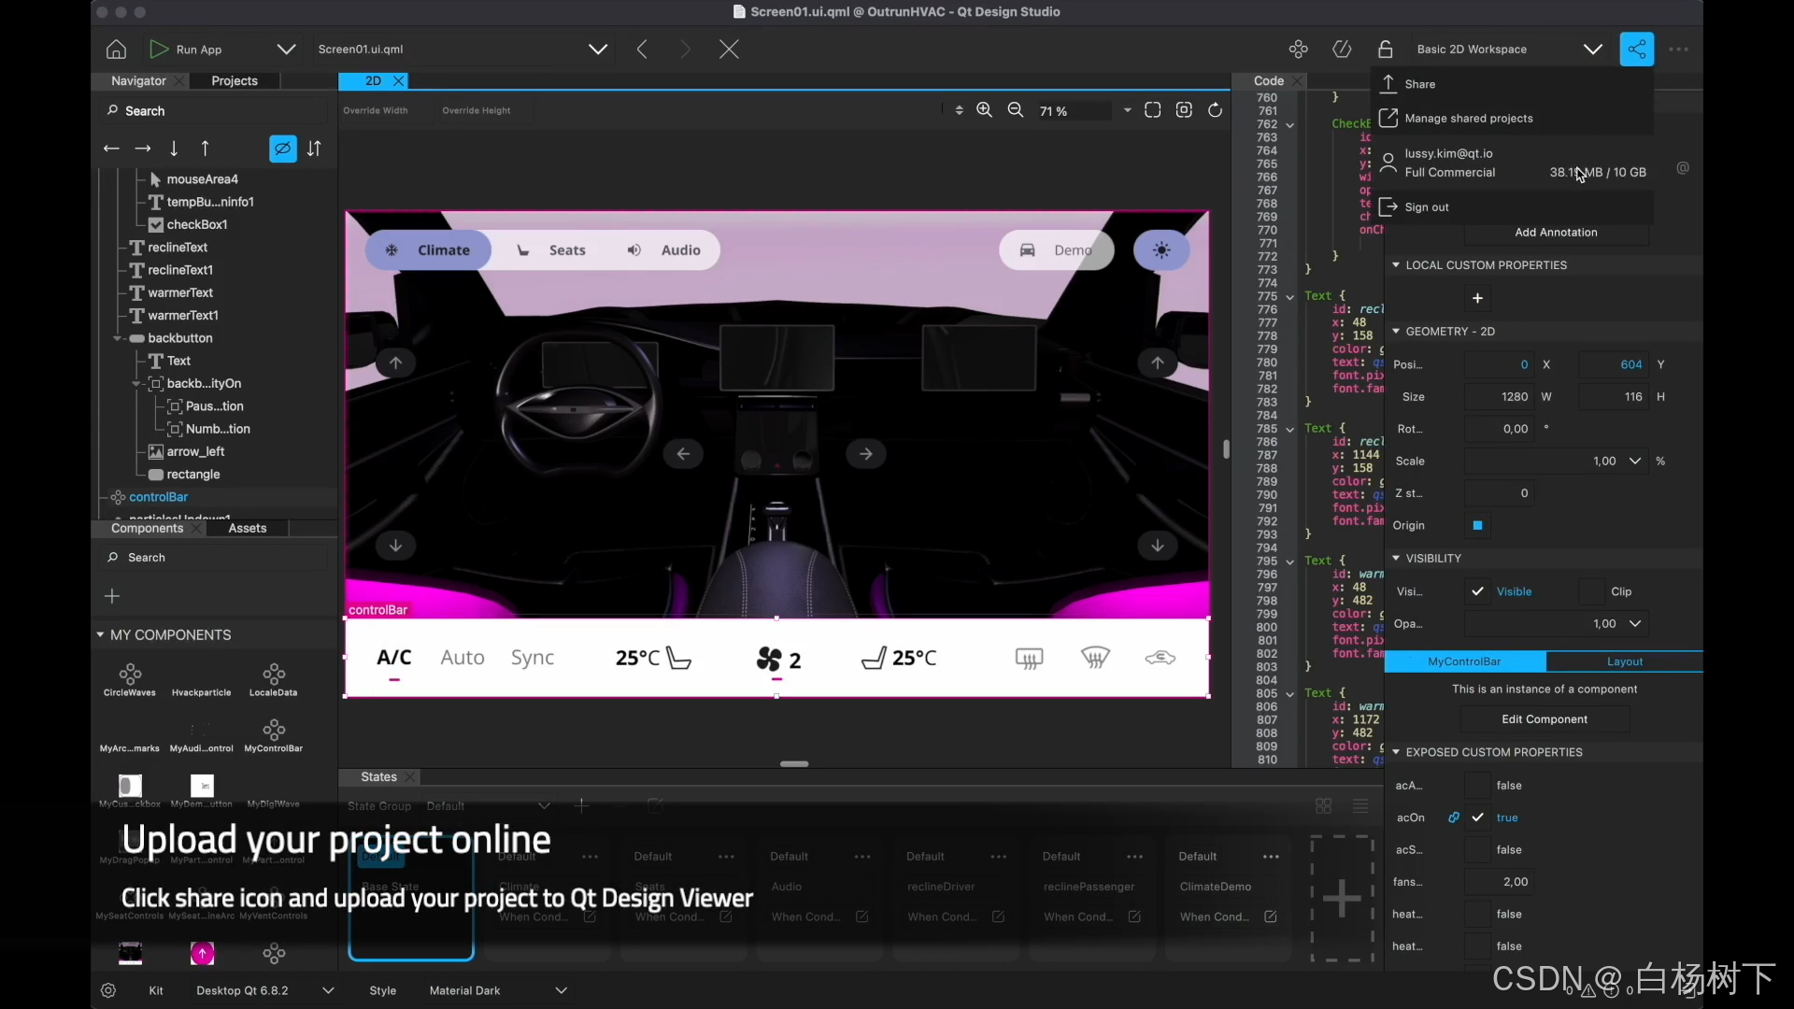Switch to the Layout tab in properties
1794x1009 pixels.
pyautogui.click(x=1625, y=661)
